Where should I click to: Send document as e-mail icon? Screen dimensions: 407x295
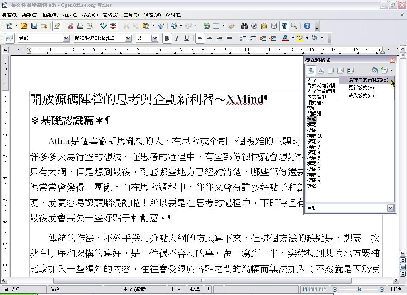(x=44, y=26)
